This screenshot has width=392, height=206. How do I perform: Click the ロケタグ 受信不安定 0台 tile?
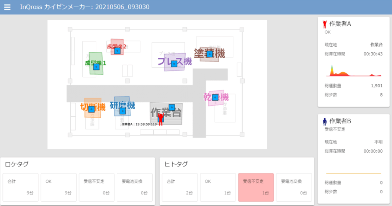(97, 187)
